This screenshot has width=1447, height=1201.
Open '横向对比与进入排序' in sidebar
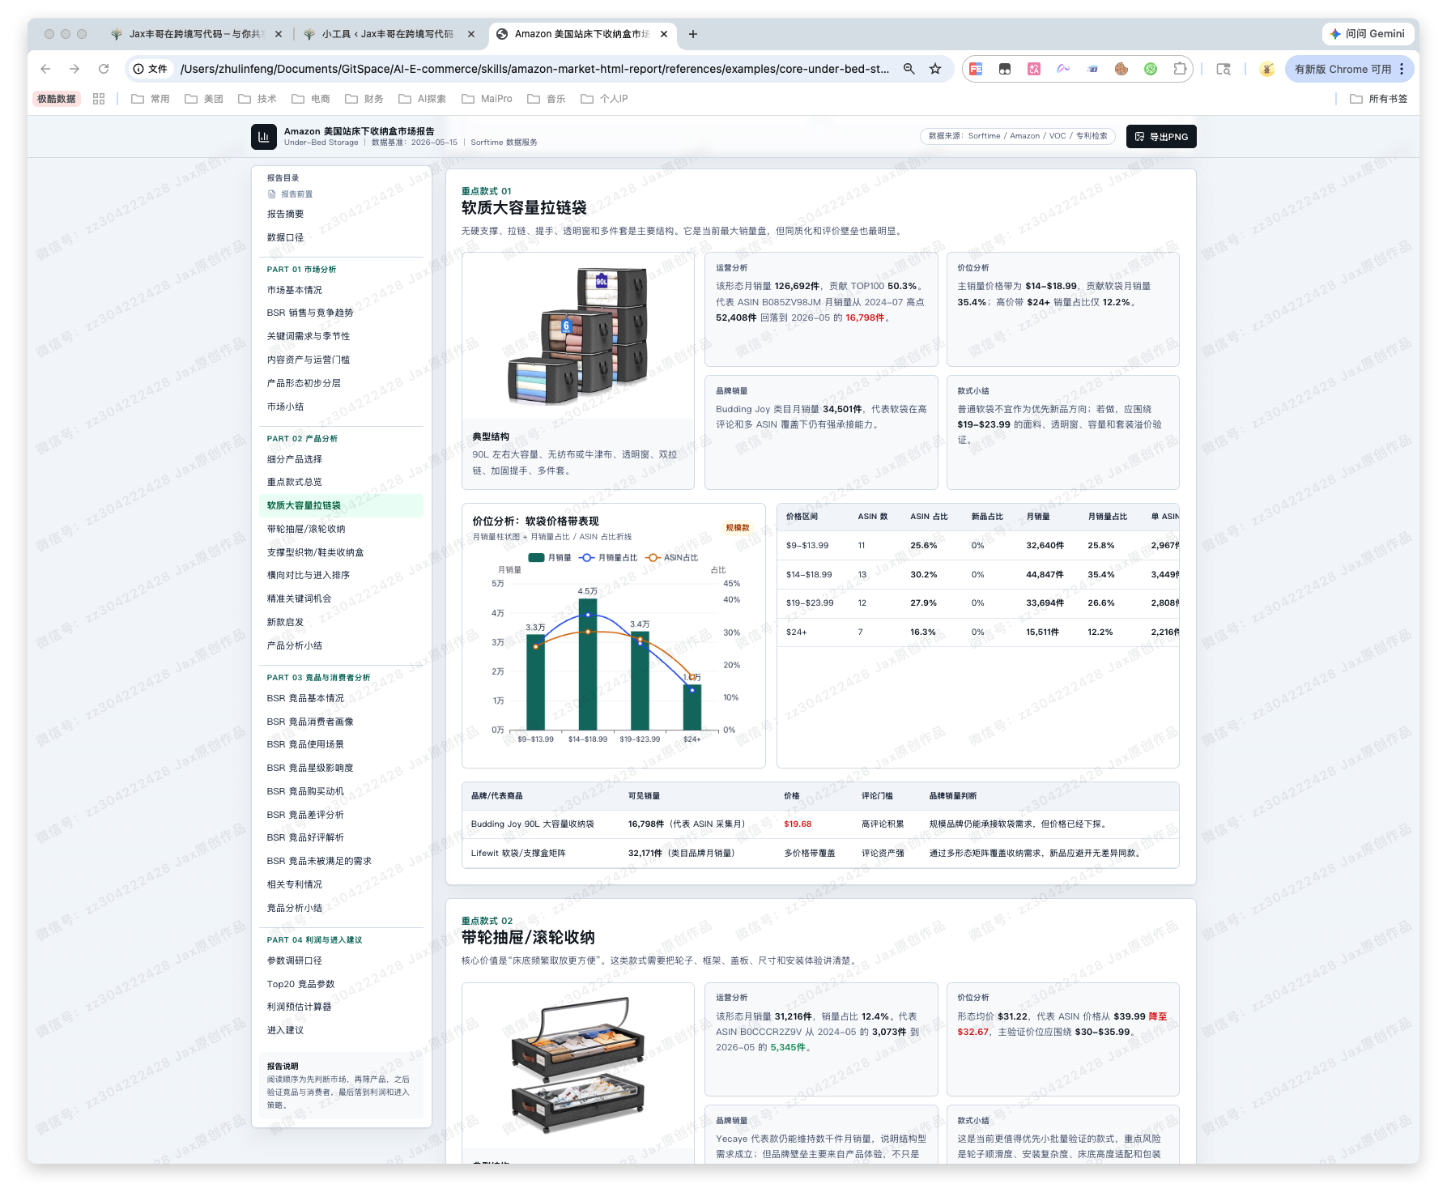(x=309, y=576)
